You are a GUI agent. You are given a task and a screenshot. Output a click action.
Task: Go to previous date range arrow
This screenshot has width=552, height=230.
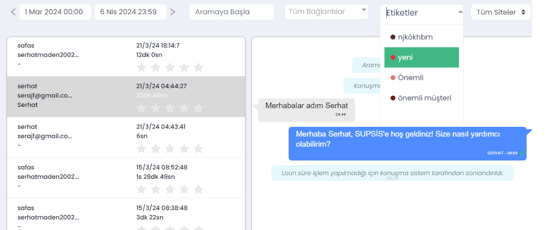click(x=13, y=12)
